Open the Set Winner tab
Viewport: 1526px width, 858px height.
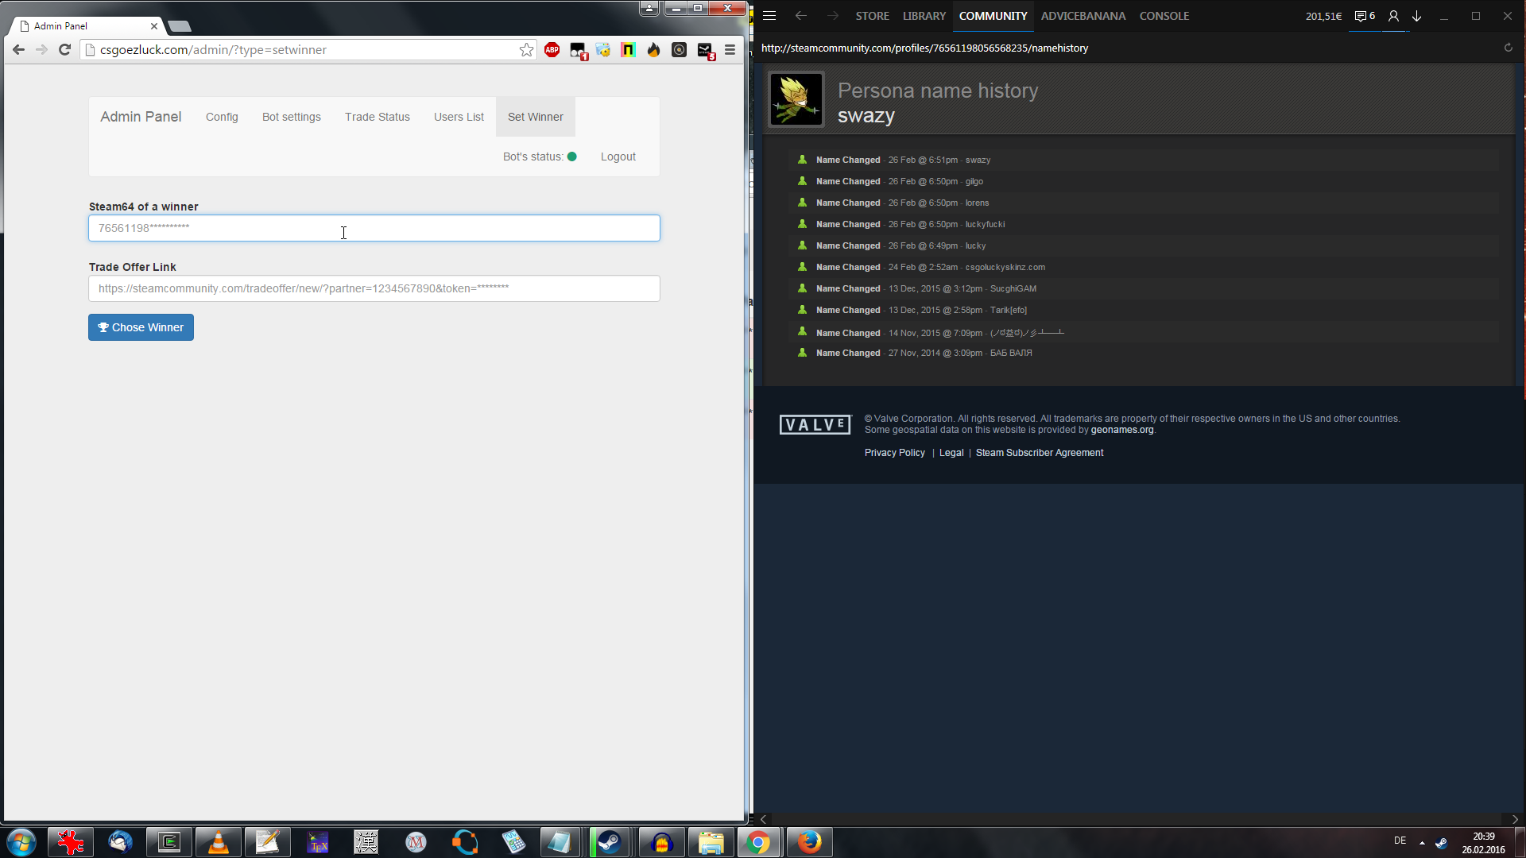coord(535,117)
